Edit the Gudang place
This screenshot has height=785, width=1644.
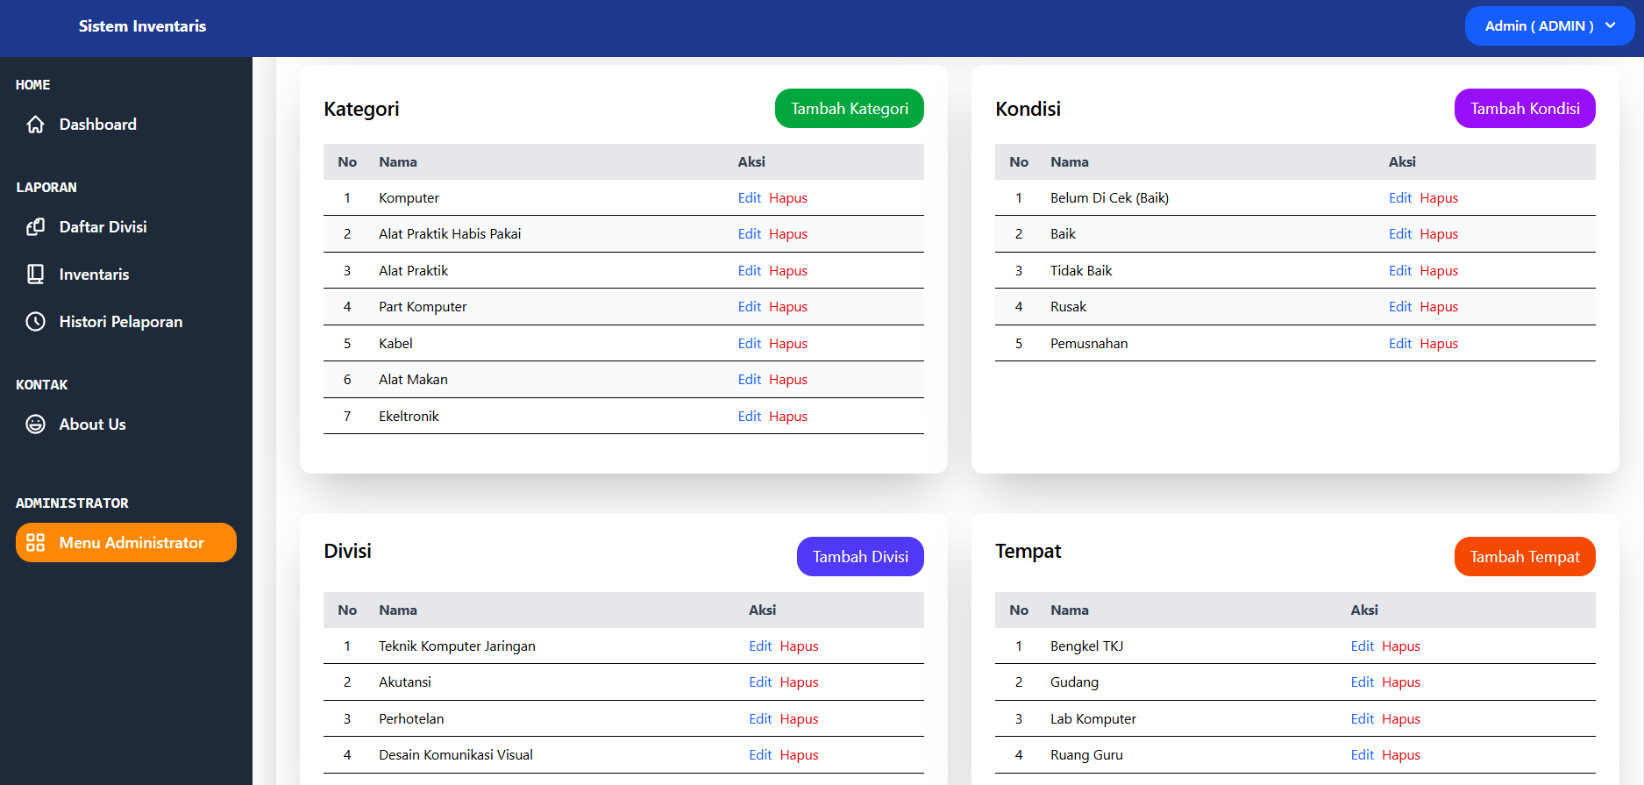(1363, 682)
